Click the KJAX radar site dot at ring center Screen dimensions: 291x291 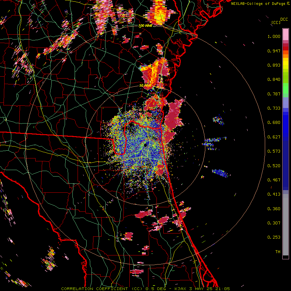pos(145,145)
